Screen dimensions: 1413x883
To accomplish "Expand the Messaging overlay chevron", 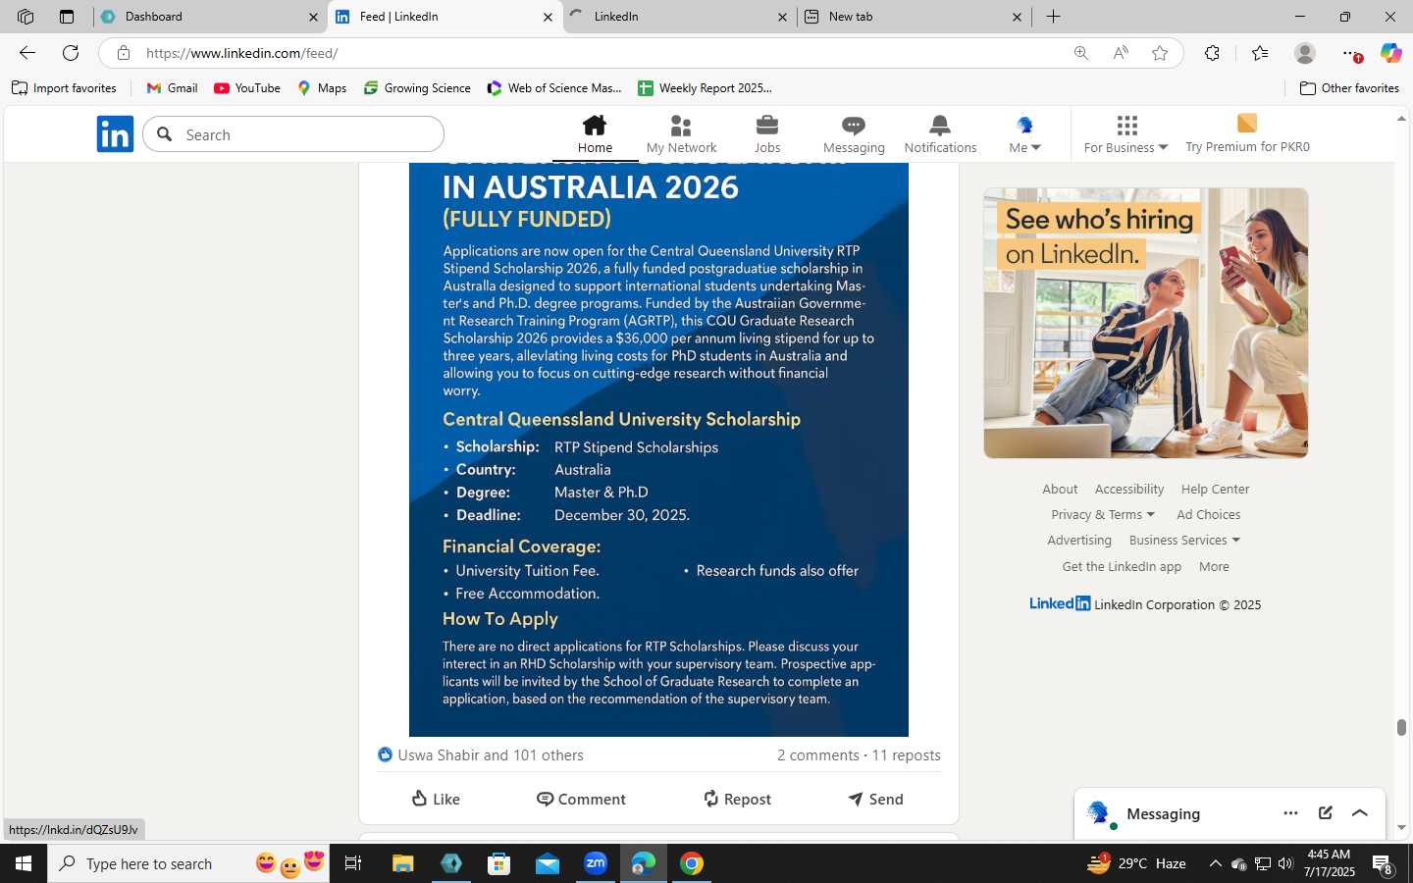I will [x=1359, y=813].
